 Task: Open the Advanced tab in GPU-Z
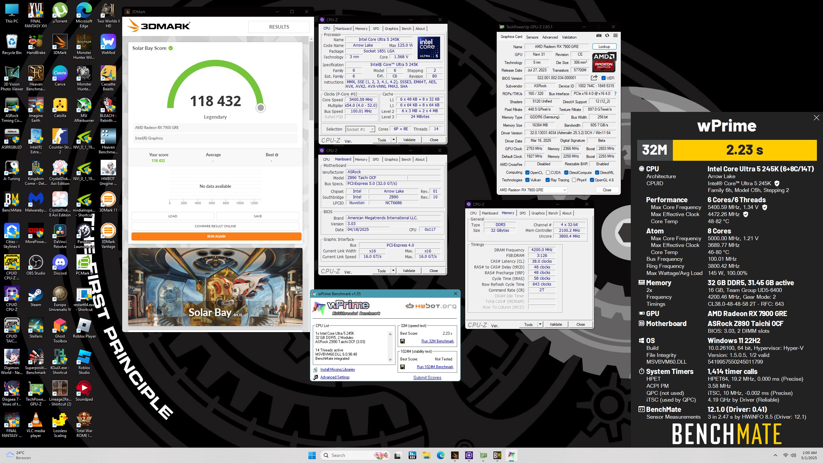(550, 37)
